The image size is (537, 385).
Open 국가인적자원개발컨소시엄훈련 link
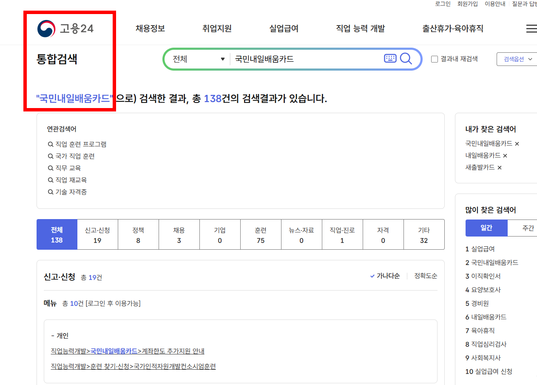pyautogui.click(x=133, y=366)
